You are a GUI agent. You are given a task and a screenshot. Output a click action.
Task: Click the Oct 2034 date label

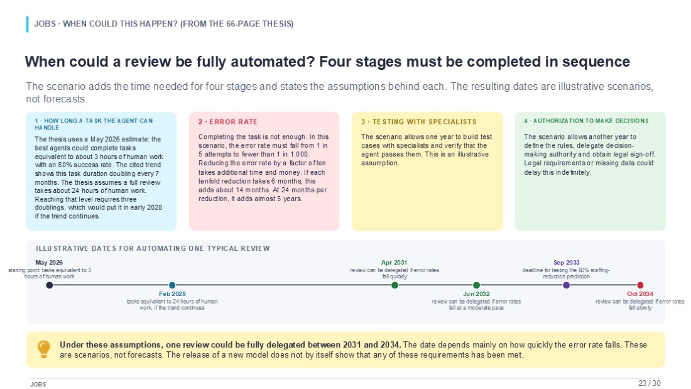point(640,293)
